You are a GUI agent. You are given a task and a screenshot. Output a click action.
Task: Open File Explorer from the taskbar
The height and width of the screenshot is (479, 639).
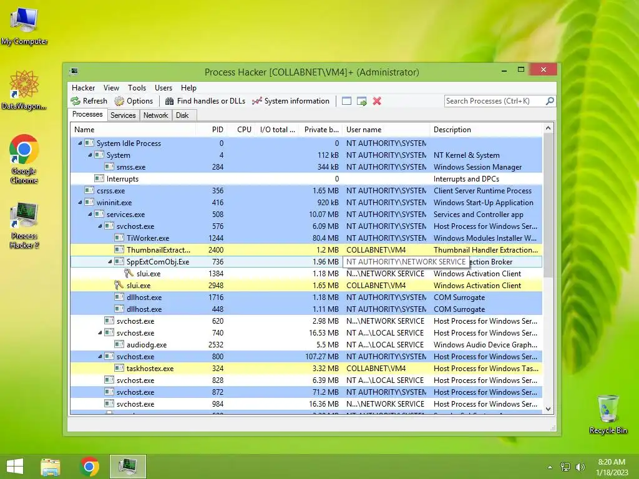point(51,467)
